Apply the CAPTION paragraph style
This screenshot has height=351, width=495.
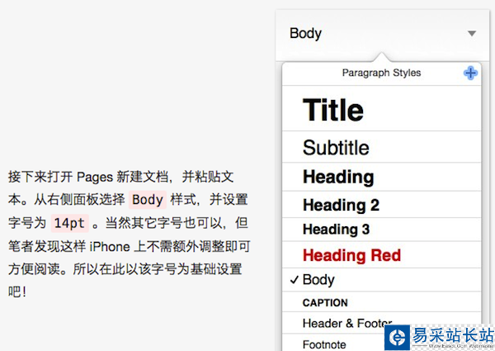pyautogui.click(x=382, y=302)
